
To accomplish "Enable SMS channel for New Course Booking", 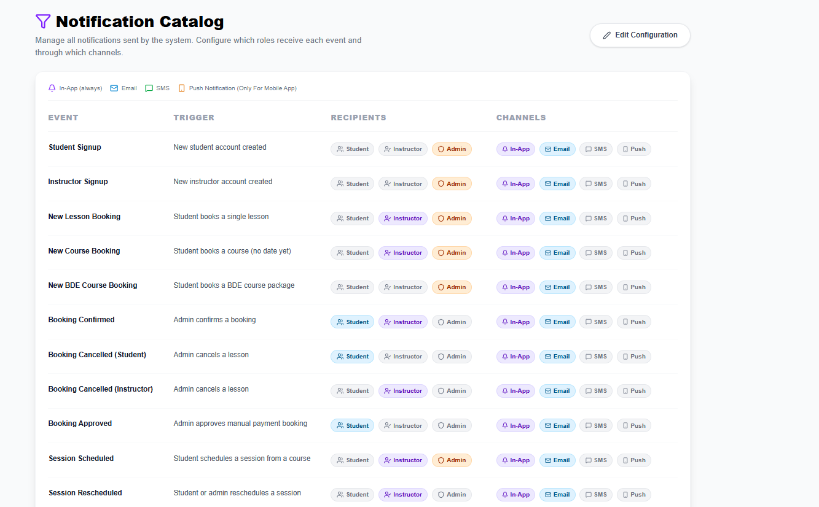I will 595,253.
